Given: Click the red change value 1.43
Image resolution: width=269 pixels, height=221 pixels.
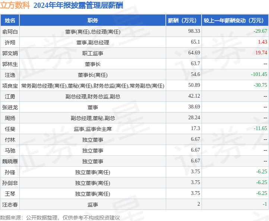Looking at the screenshot, I should (263, 42).
